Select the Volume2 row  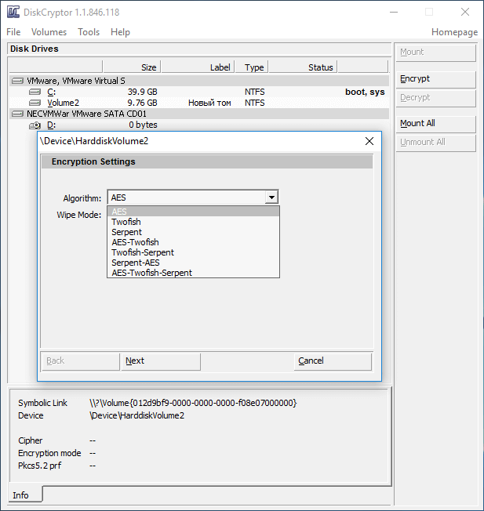[x=199, y=103]
